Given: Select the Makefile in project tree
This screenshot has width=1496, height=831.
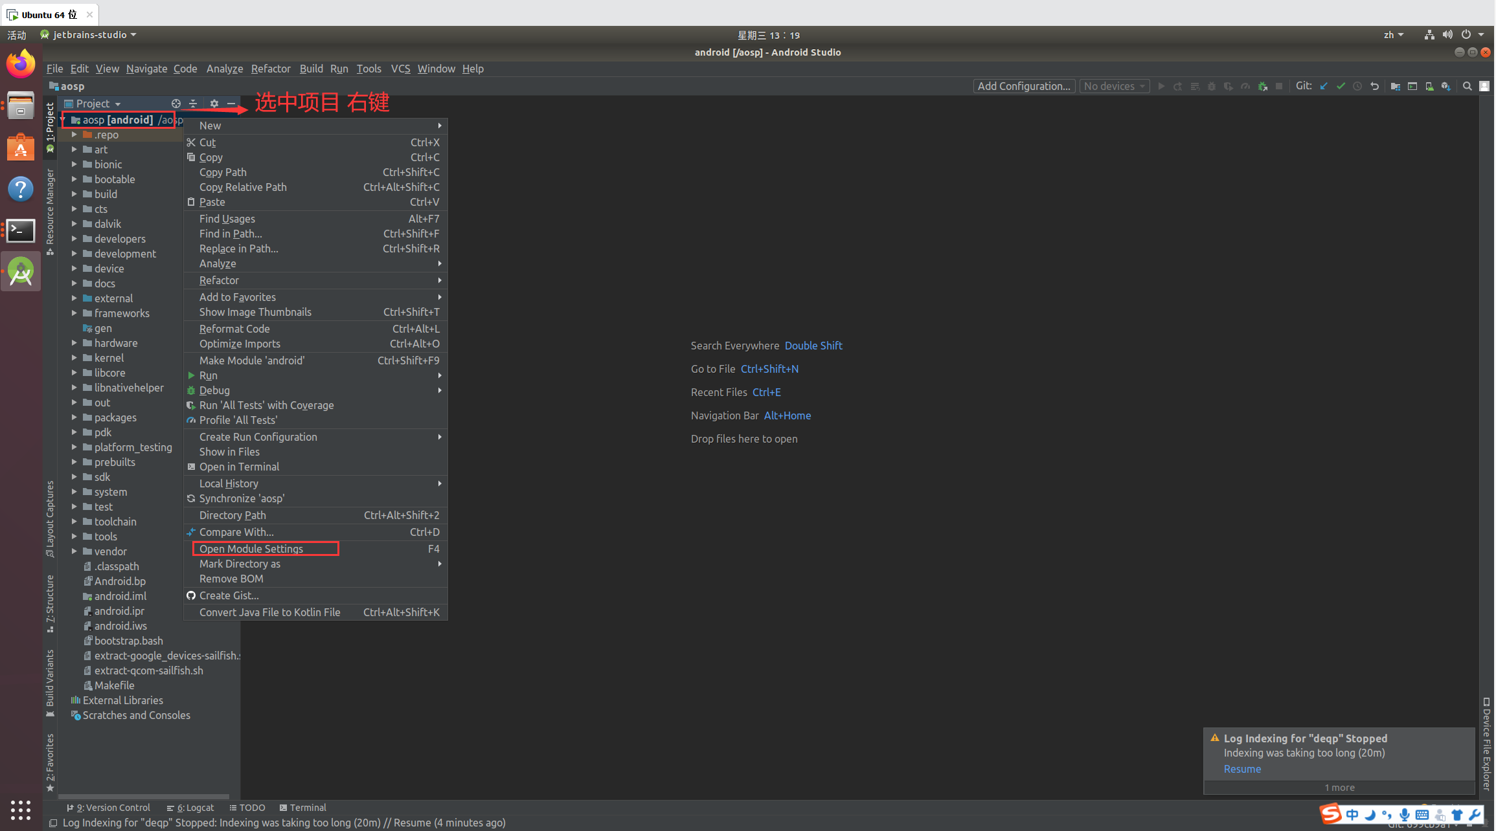Looking at the screenshot, I should [109, 685].
